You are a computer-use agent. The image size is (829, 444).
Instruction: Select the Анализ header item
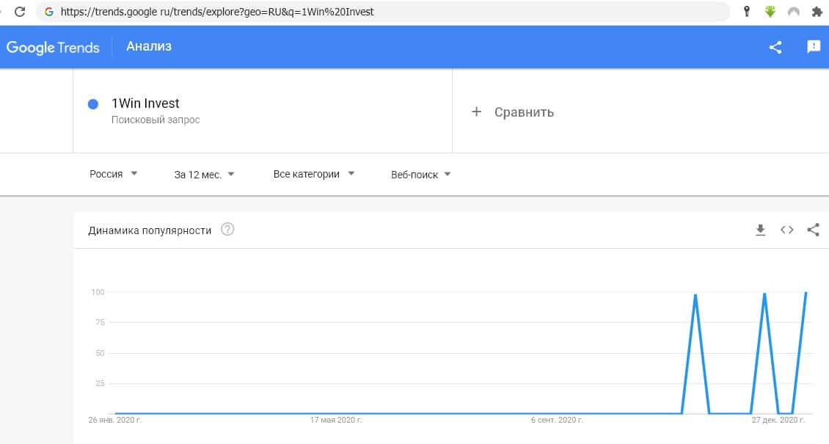(x=149, y=46)
